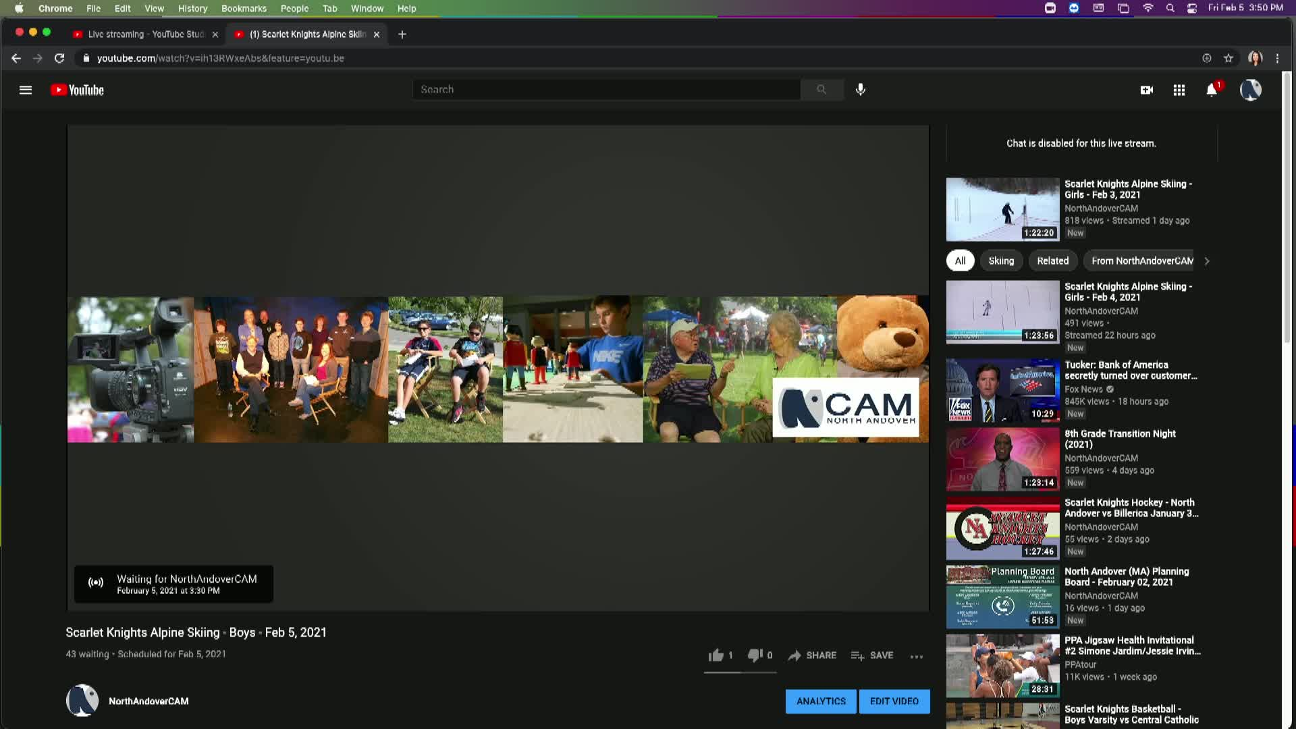Click the search magnifier button
Screen dimensions: 1296x729
point(821,89)
